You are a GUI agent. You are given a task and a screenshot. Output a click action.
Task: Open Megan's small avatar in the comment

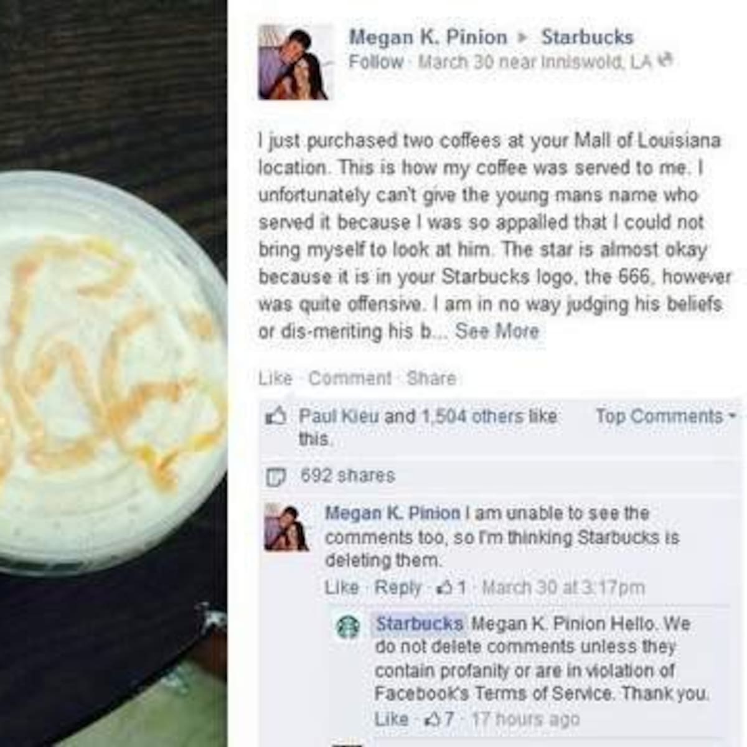pos(286,527)
